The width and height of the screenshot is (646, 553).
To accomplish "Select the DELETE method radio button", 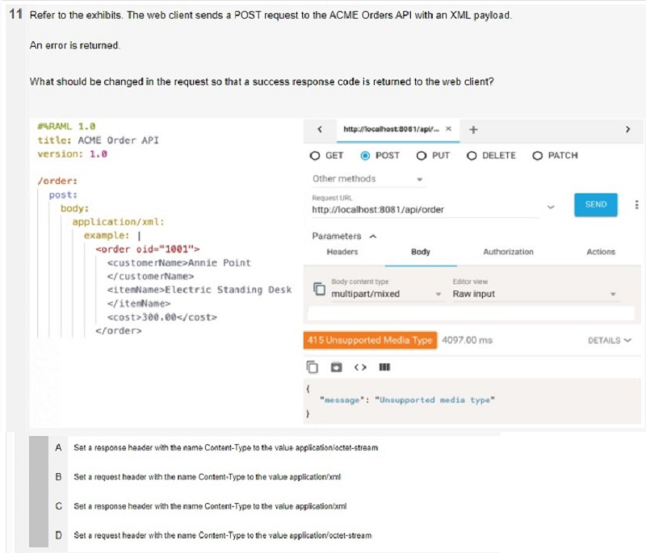I will point(472,156).
